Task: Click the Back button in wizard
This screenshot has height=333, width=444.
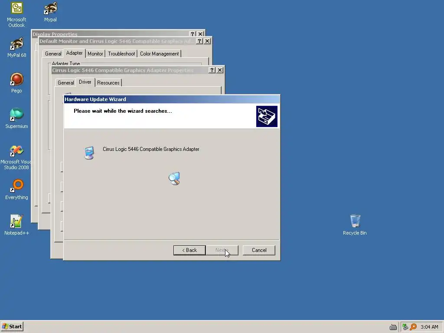Action: pos(189,250)
